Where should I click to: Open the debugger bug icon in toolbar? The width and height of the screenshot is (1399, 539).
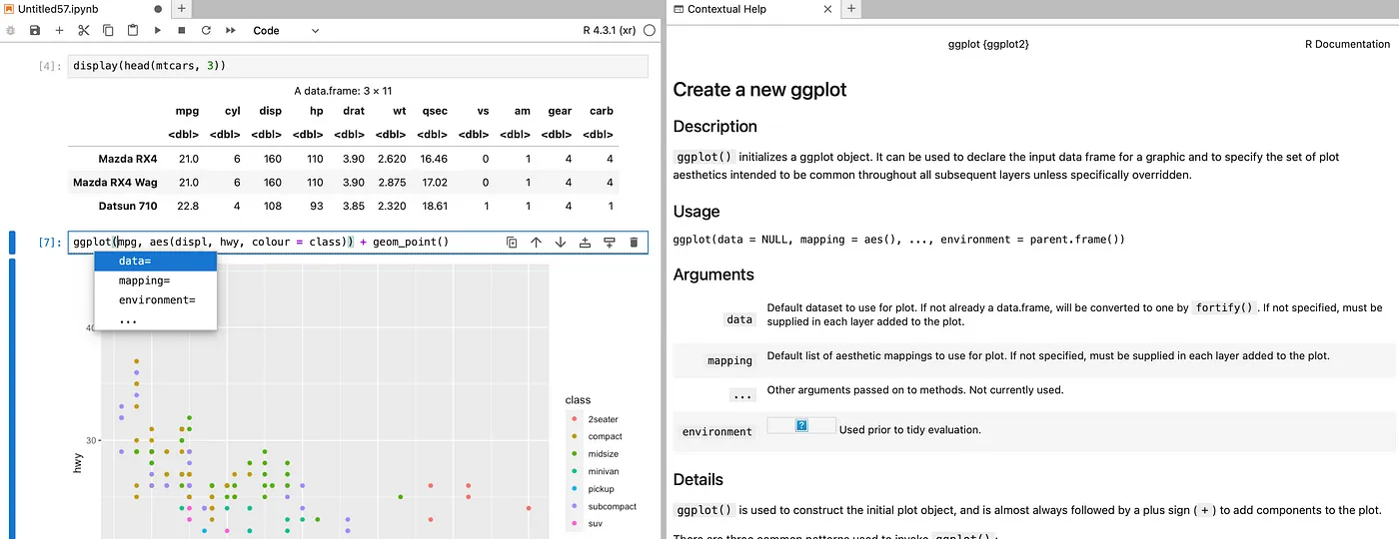coord(11,31)
